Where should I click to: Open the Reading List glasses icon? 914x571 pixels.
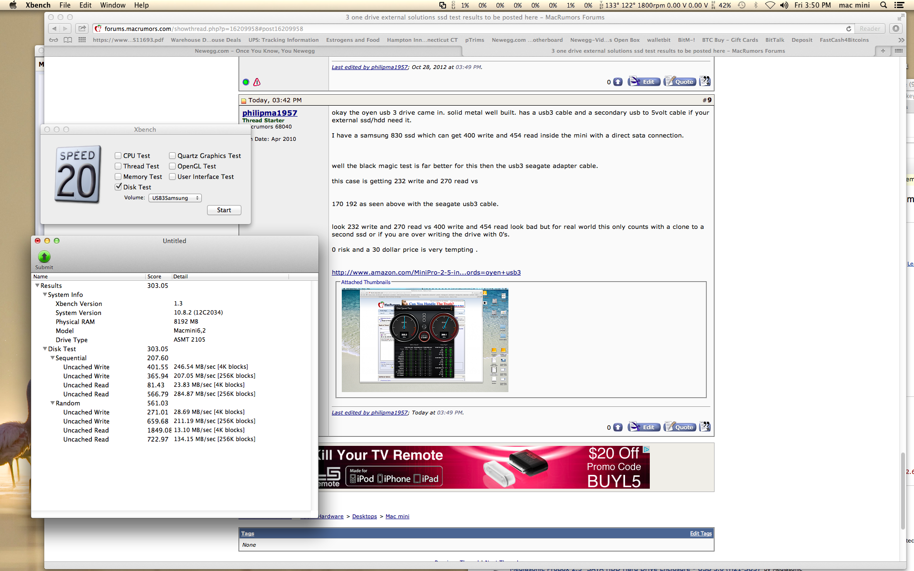[x=53, y=40]
